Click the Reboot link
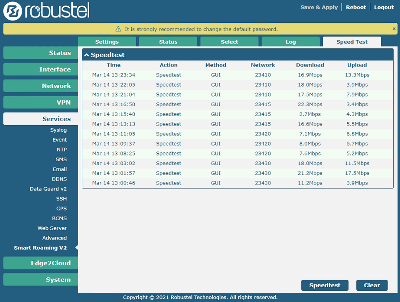 (355, 7)
